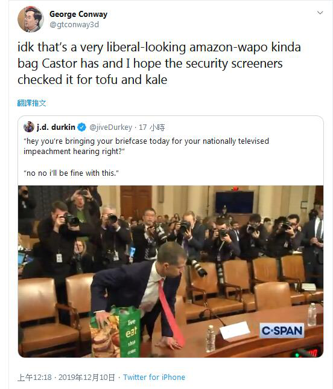
Task: Click the main tweet text about Castor's bag
Action: [x=159, y=63]
